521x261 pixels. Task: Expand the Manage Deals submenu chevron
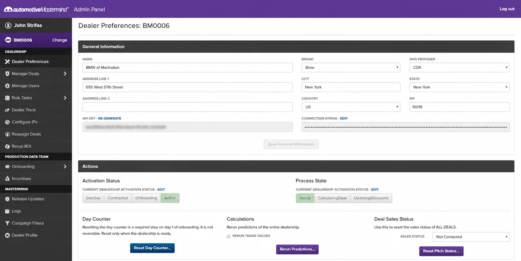(65, 74)
